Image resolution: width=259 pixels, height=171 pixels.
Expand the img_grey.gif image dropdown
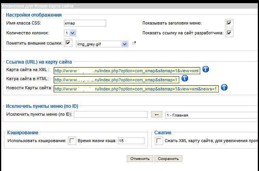(x=124, y=44)
